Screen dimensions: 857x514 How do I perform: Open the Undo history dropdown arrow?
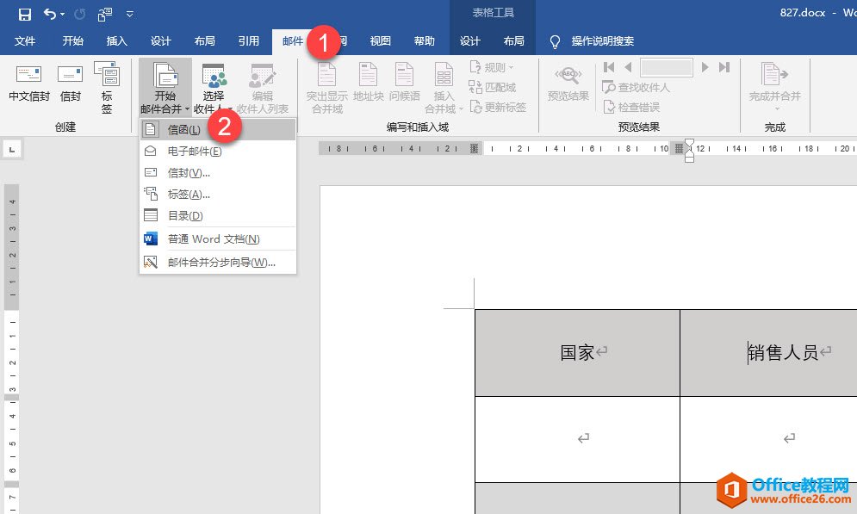point(62,14)
